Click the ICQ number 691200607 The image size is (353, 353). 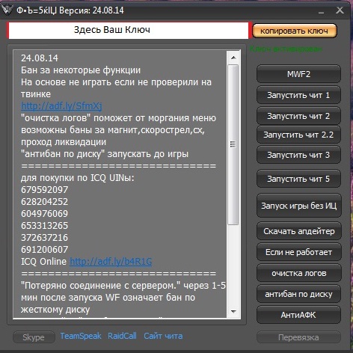[44, 250]
